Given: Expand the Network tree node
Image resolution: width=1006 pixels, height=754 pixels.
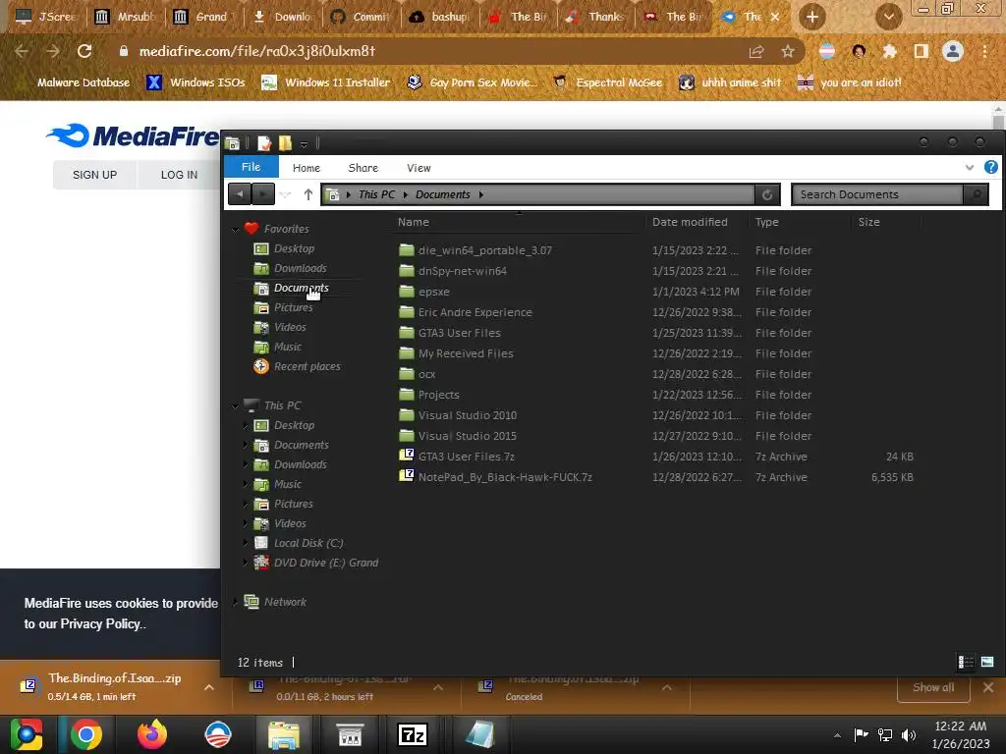Looking at the screenshot, I should [235, 602].
